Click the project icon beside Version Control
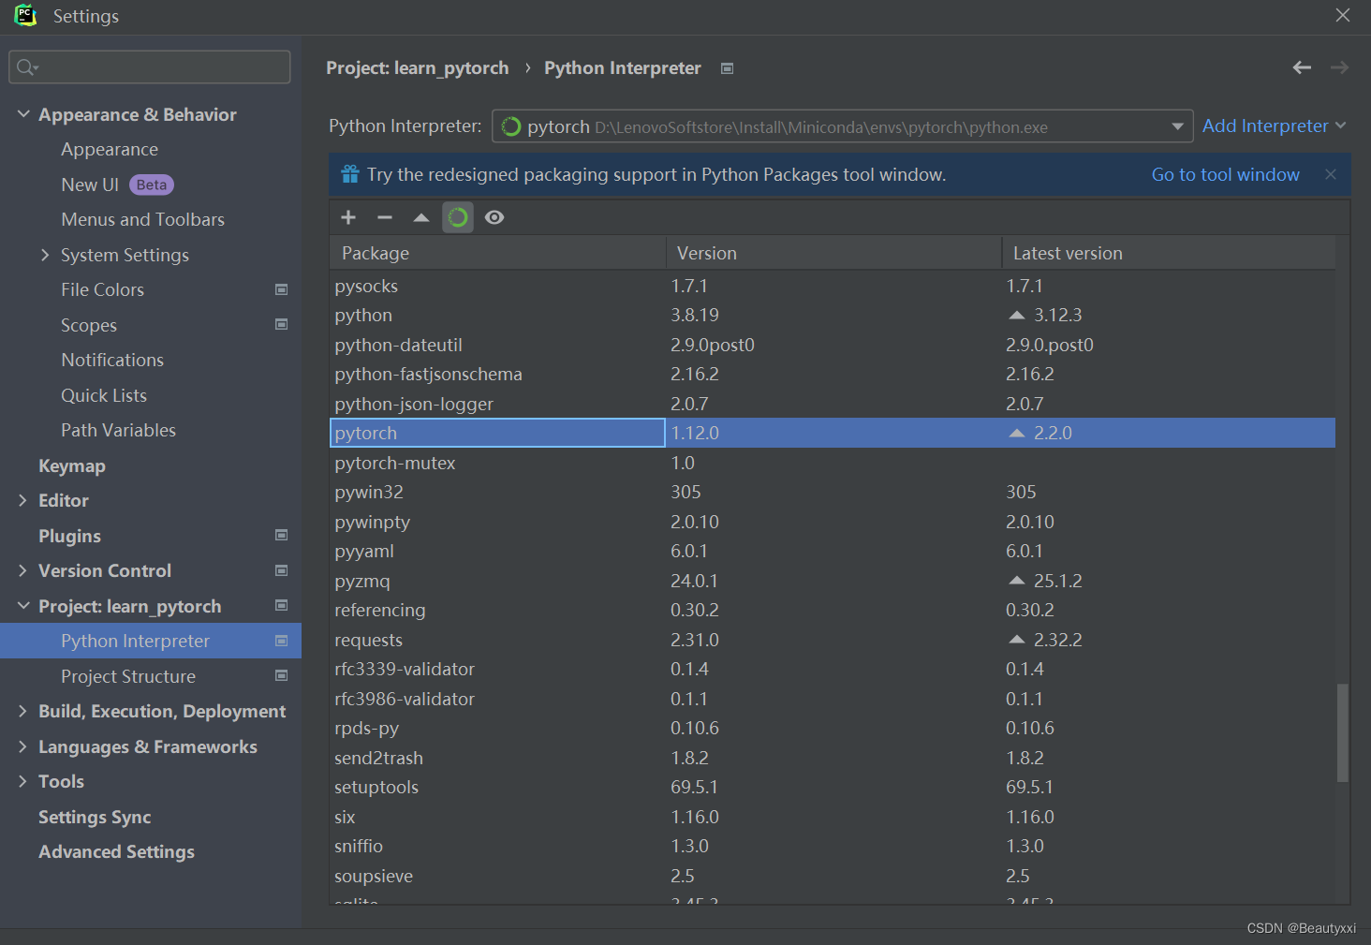 tap(281, 570)
